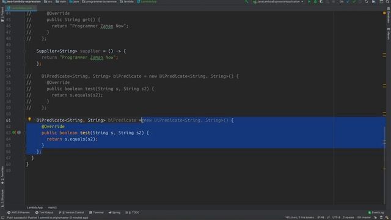Open the Database sidebar tab on the right
Viewport: 391px width, 220px height.
[389, 15]
